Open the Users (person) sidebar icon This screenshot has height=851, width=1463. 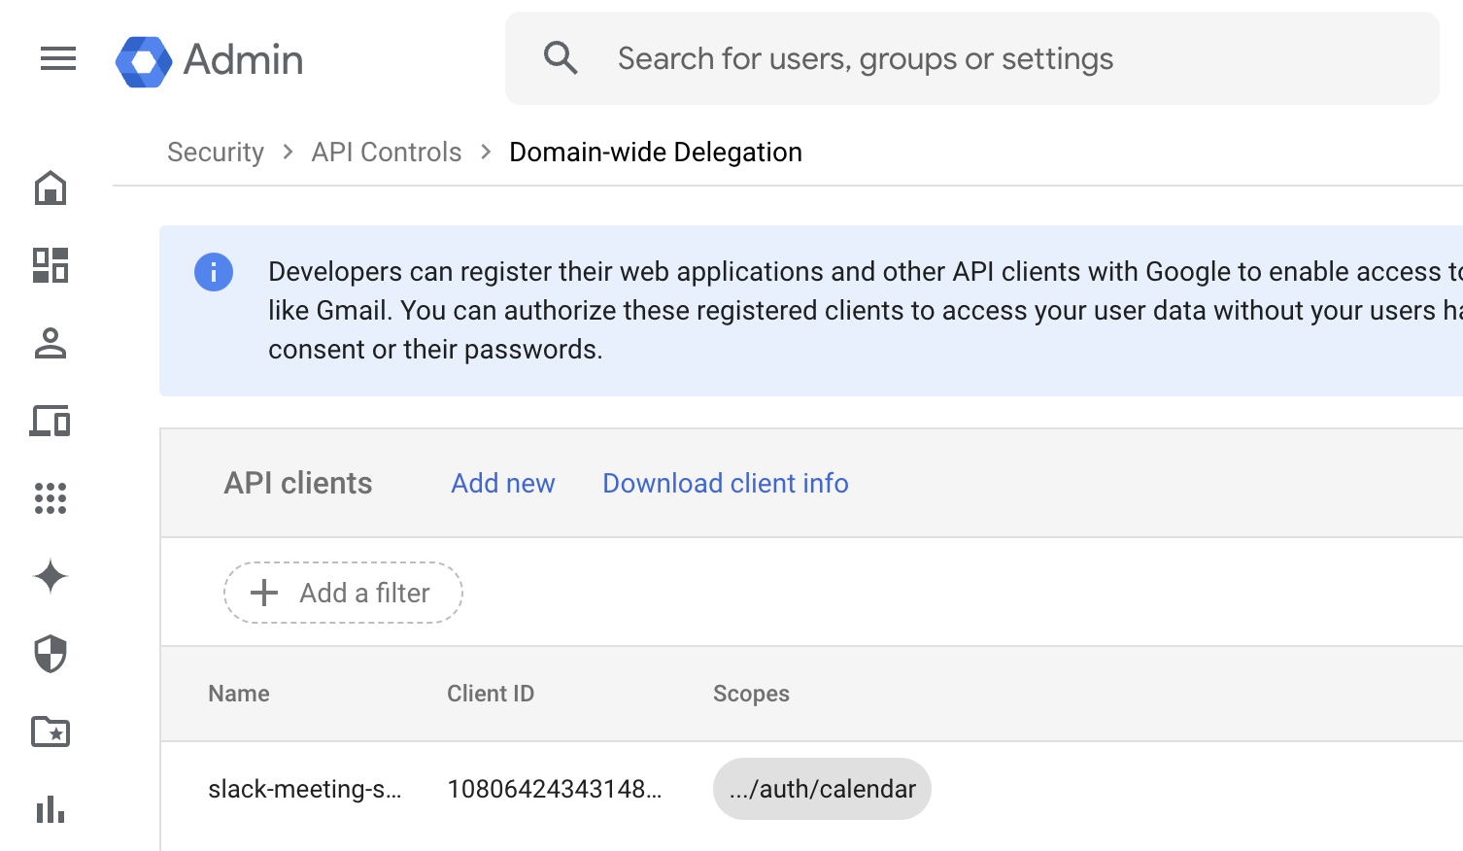pyautogui.click(x=51, y=343)
